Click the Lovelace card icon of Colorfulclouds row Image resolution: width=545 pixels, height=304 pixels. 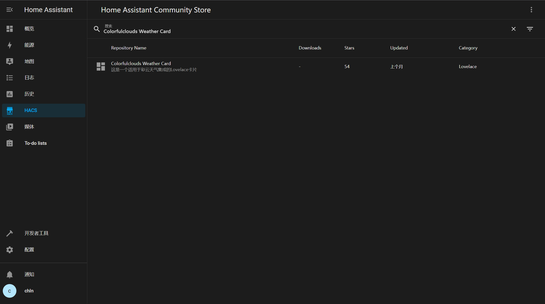tap(101, 67)
